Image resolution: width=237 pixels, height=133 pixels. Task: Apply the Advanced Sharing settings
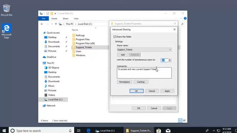tap(167, 91)
